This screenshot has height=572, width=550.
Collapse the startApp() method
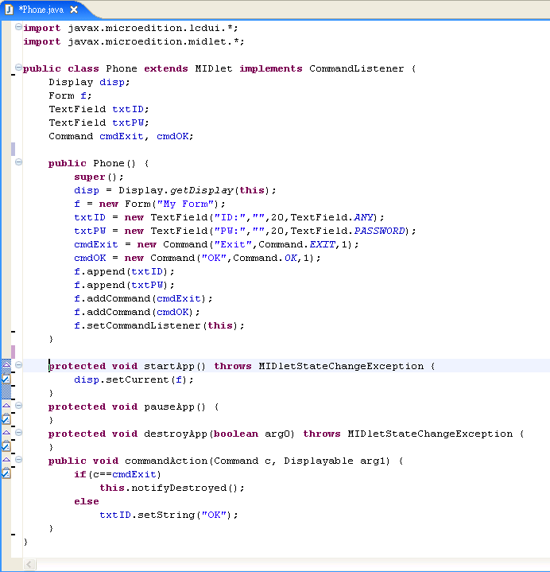click(x=18, y=364)
